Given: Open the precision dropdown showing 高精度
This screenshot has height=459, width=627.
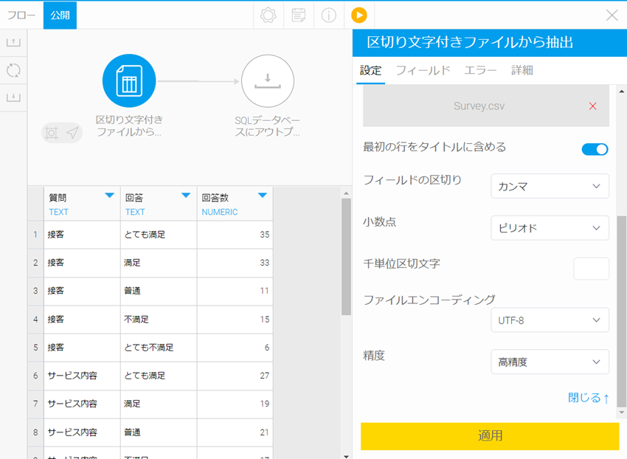Looking at the screenshot, I should (550, 362).
